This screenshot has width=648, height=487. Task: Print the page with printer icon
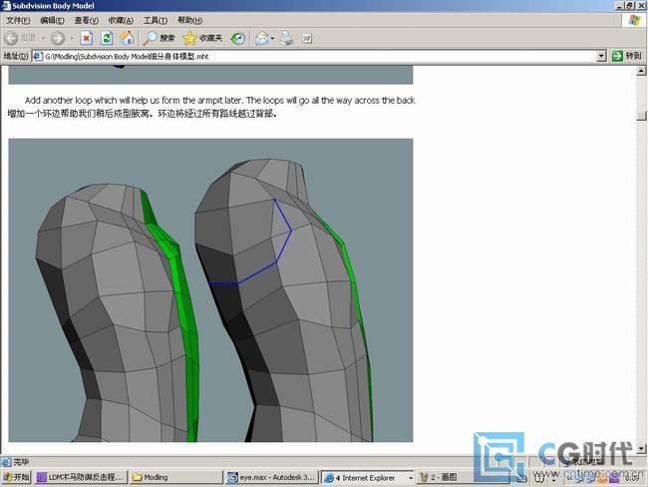[287, 39]
